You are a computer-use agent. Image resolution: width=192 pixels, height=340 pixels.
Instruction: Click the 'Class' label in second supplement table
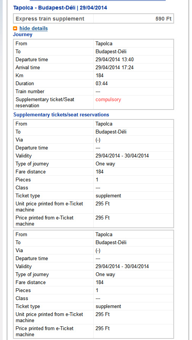click(22, 298)
